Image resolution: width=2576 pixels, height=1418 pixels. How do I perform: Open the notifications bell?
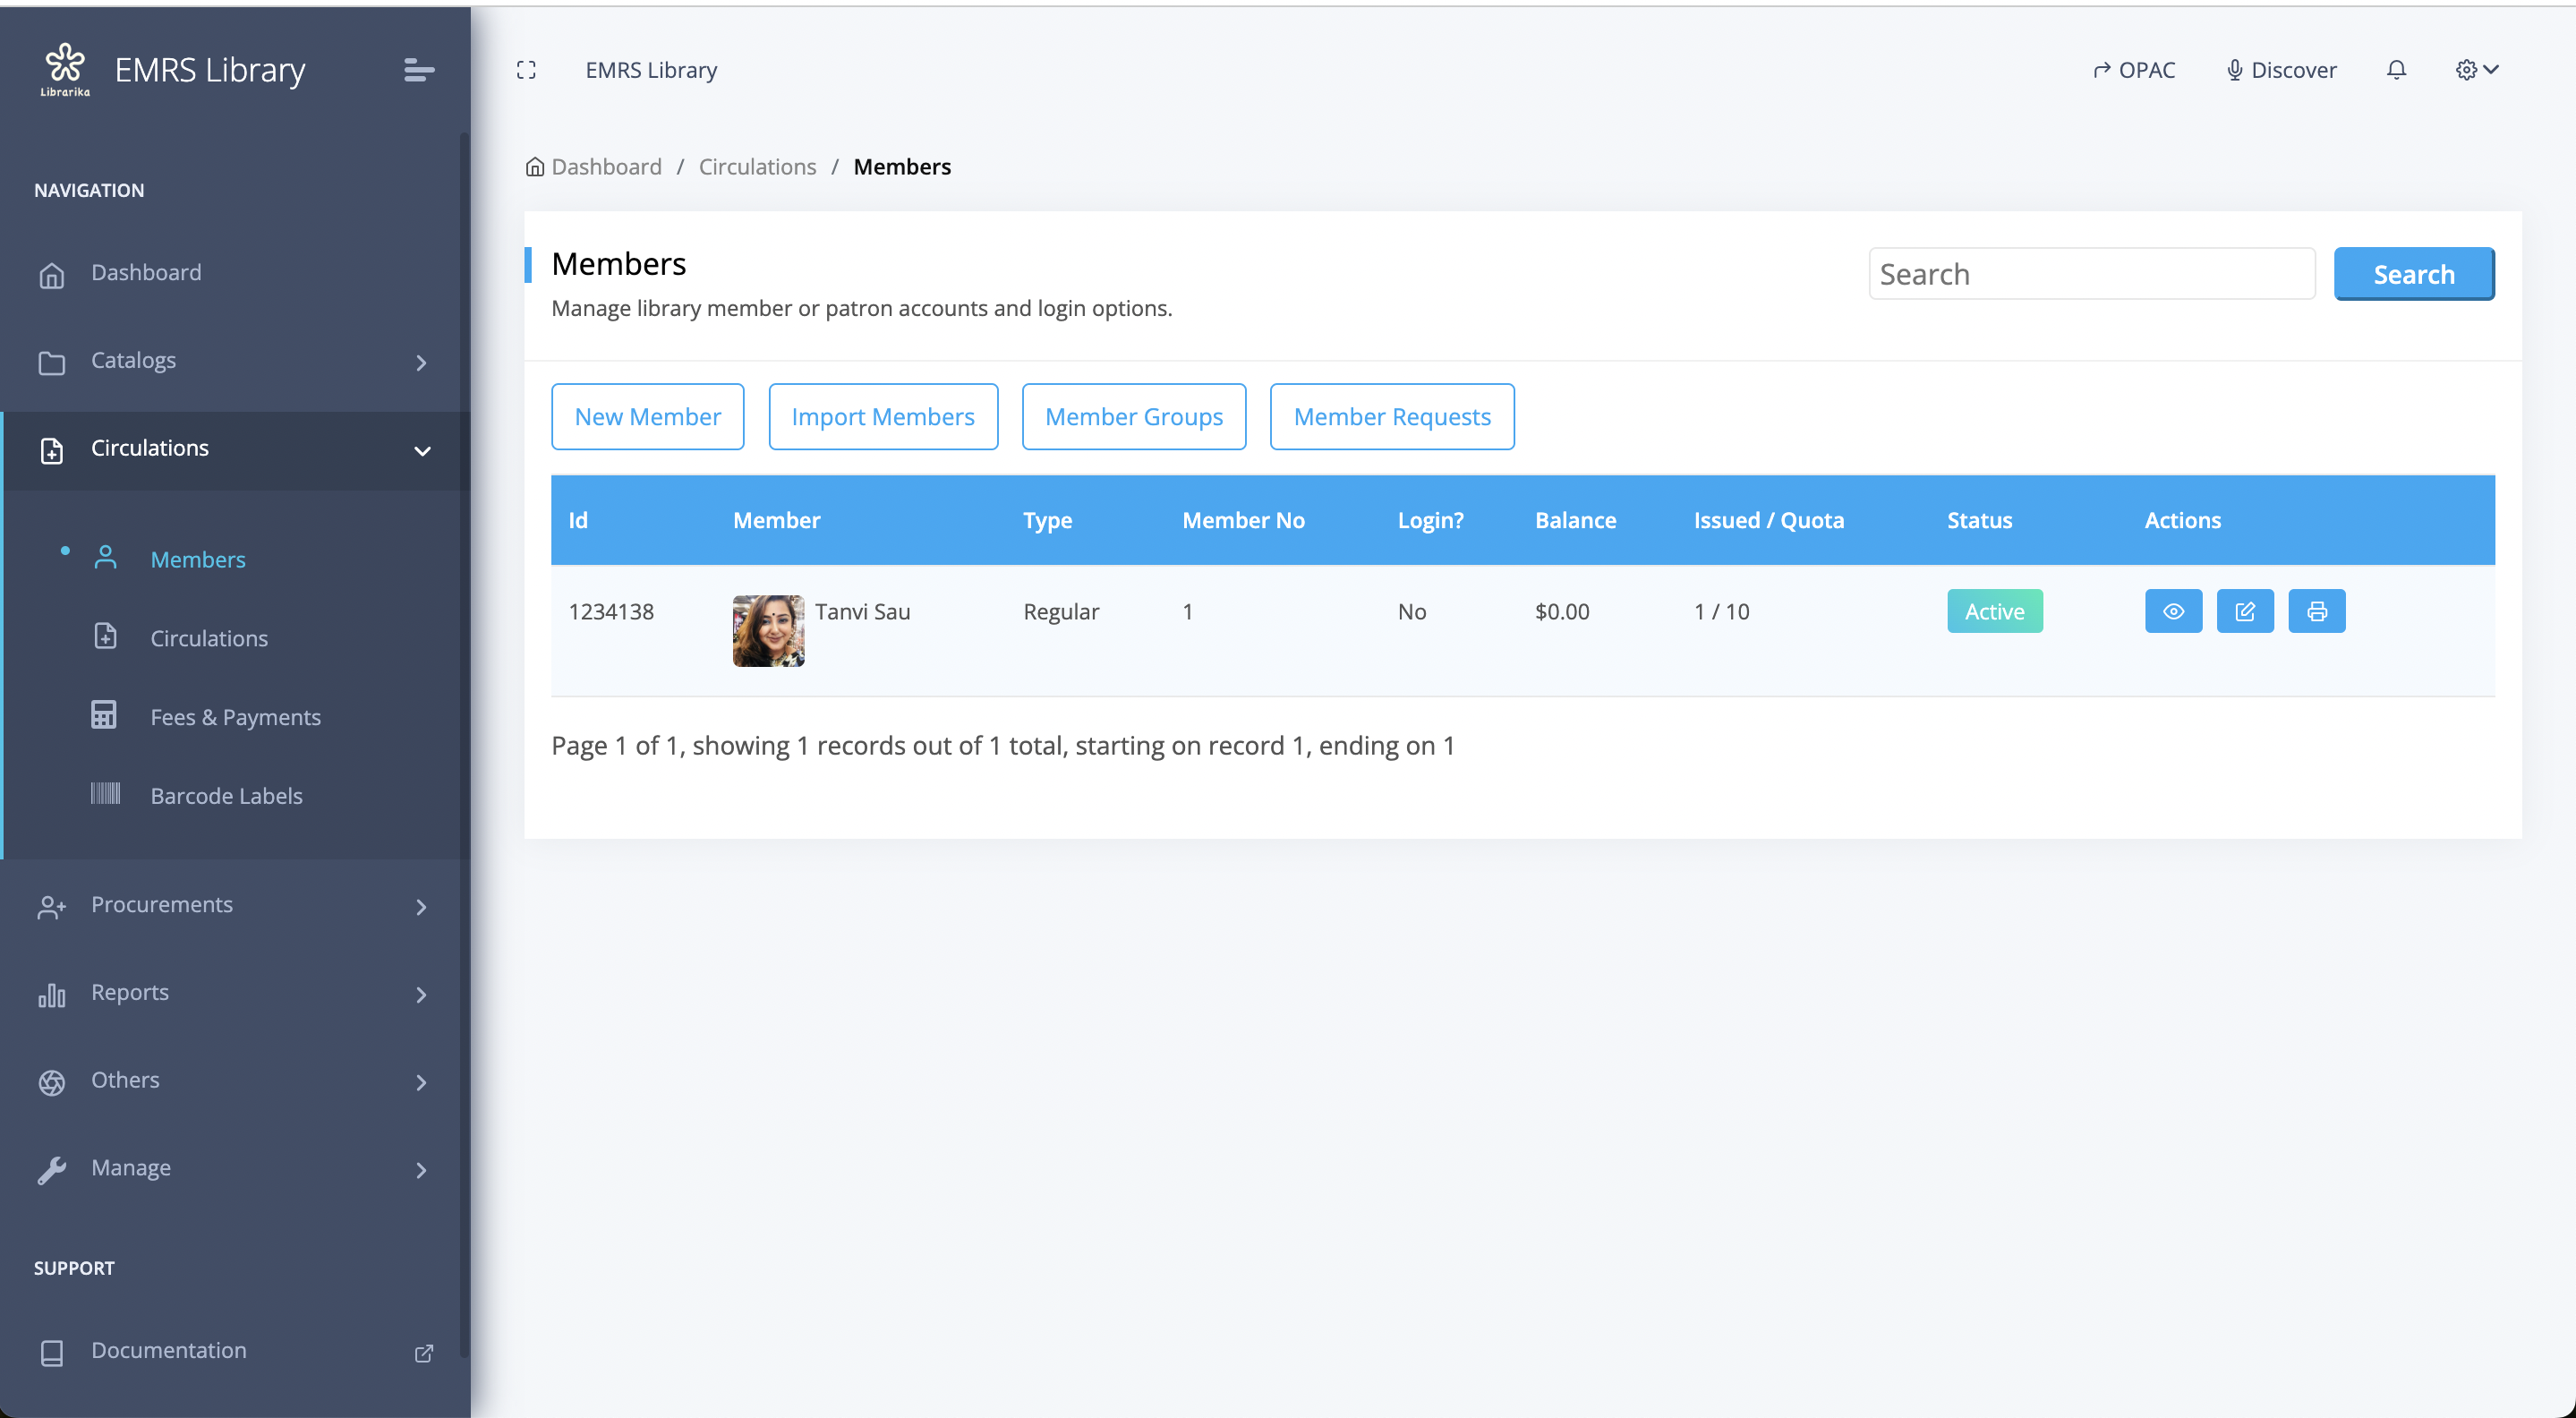(x=2396, y=70)
